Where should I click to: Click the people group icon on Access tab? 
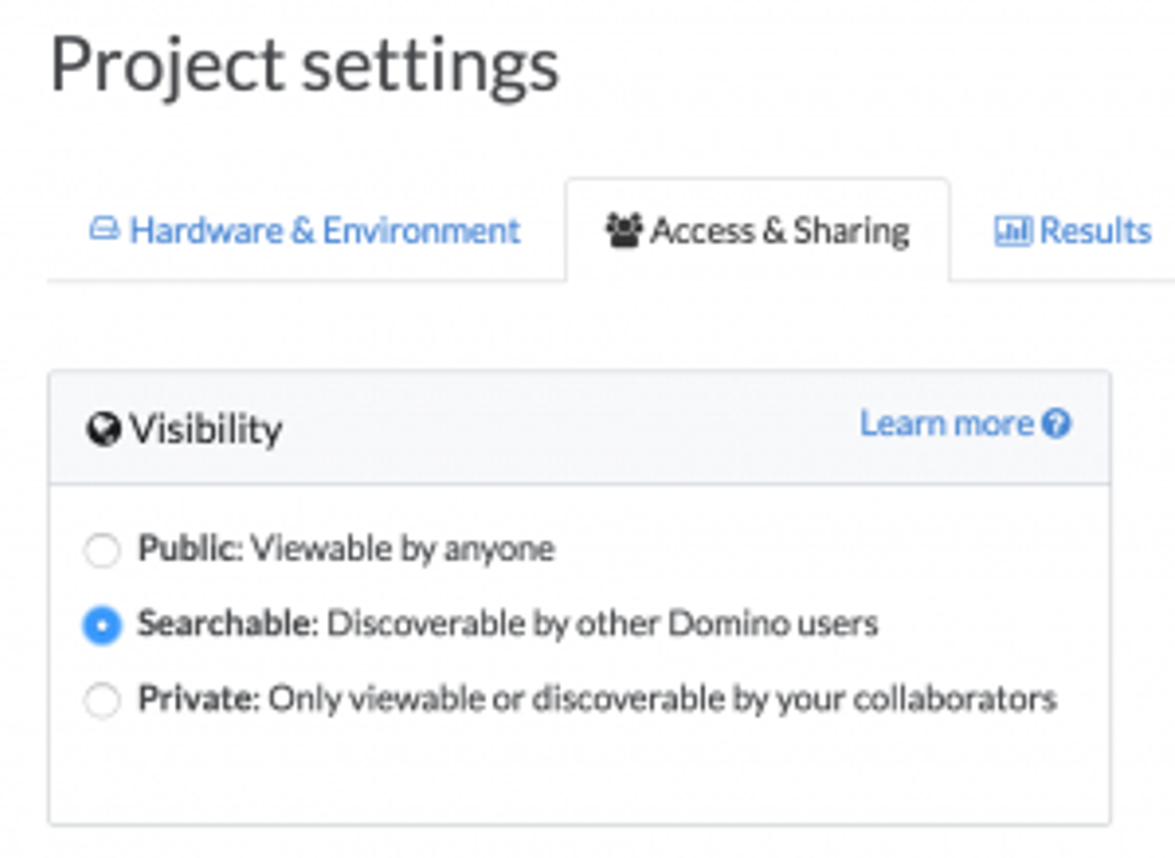[x=624, y=231]
